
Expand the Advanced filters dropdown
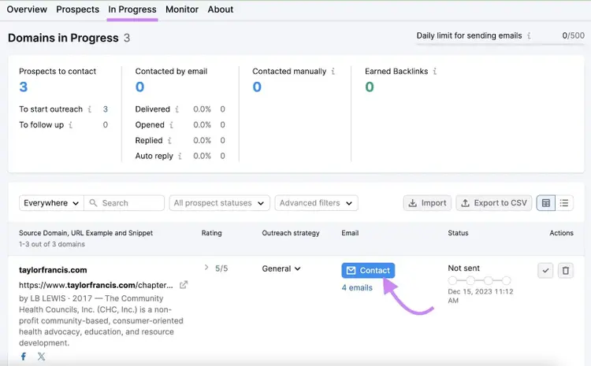[x=316, y=203]
